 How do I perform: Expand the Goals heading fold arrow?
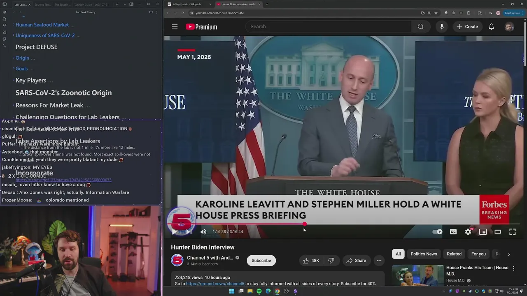click(14, 69)
